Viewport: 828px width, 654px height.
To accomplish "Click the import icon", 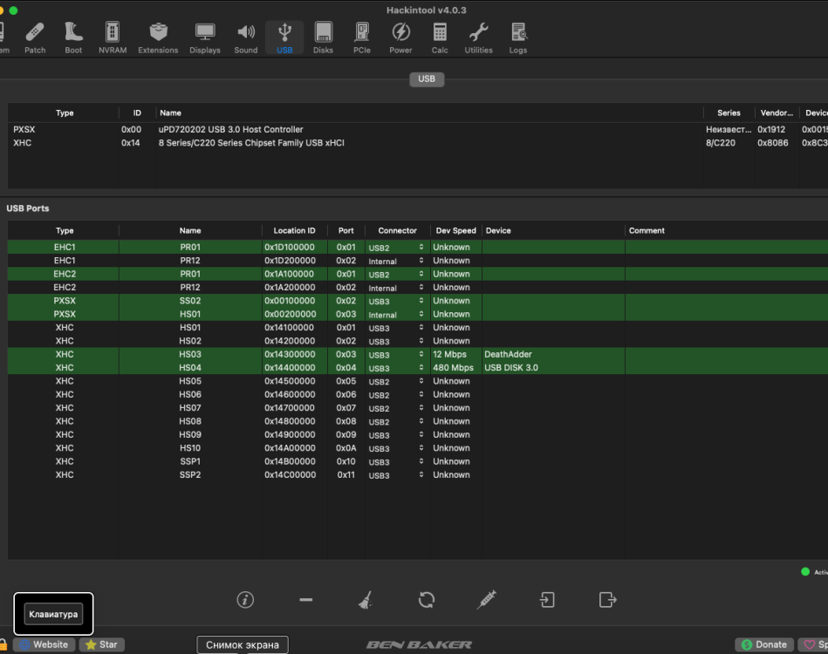I will point(547,600).
